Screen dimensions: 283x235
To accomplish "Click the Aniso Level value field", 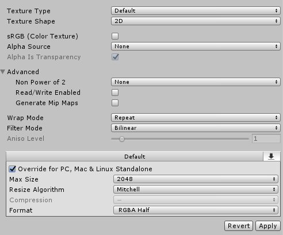I will (266, 138).
